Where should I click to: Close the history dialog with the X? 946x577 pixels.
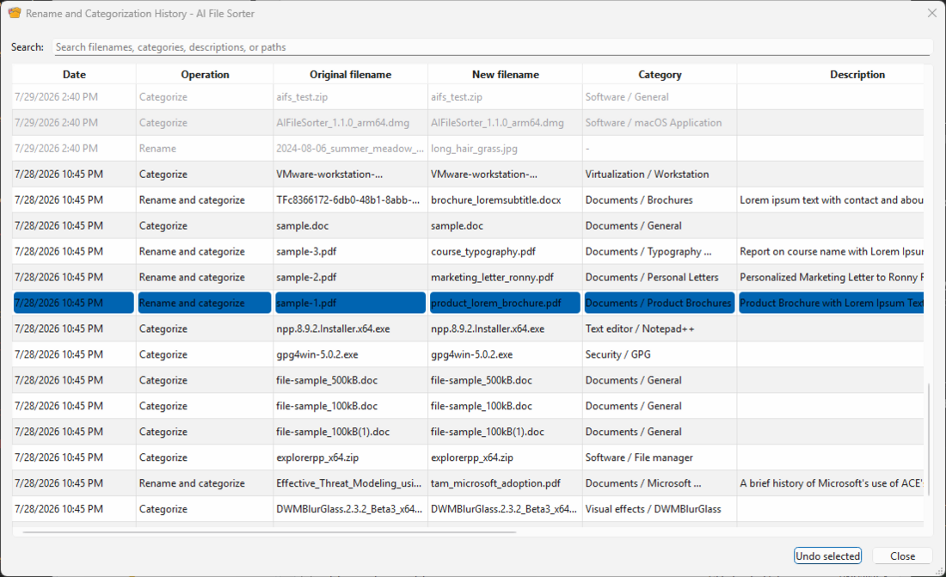[x=931, y=13]
